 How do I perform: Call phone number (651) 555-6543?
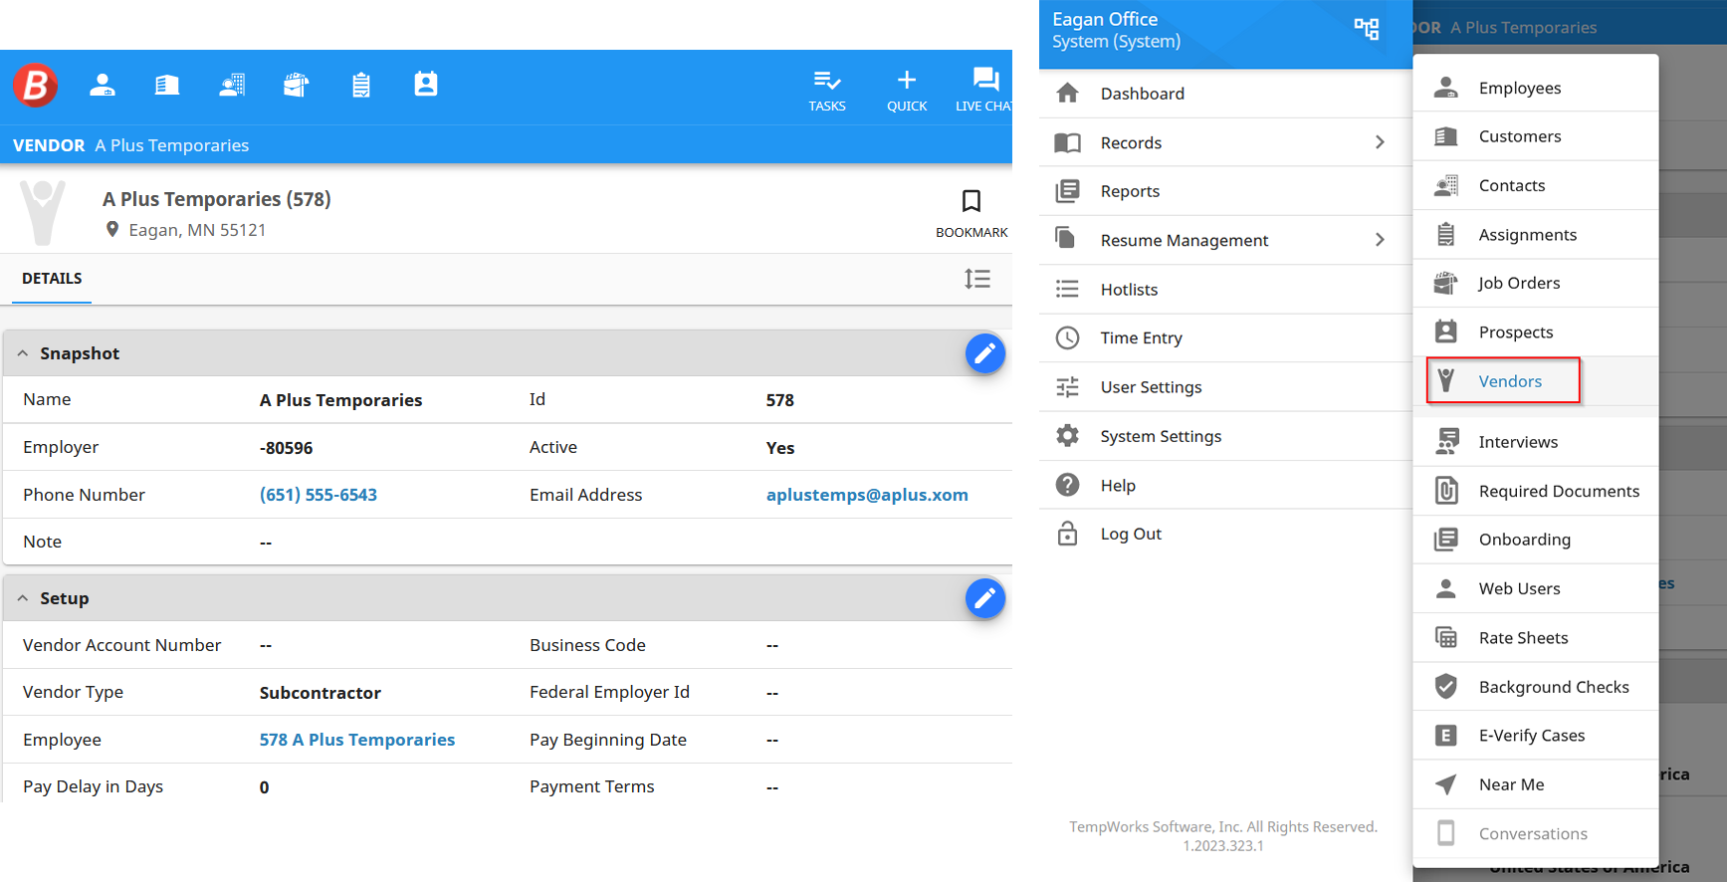pyautogui.click(x=319, y=495)
